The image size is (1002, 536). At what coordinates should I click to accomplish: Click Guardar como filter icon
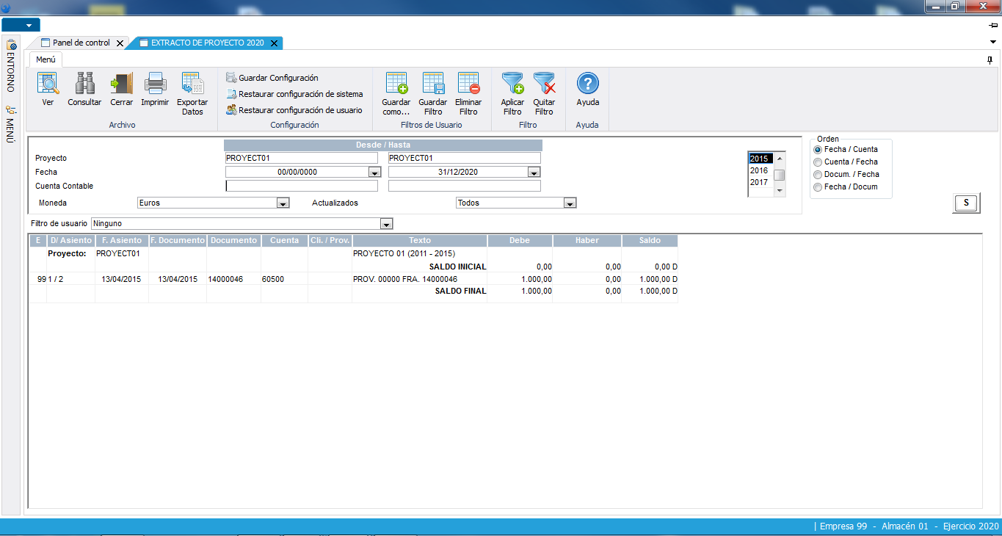click(396, 84)
